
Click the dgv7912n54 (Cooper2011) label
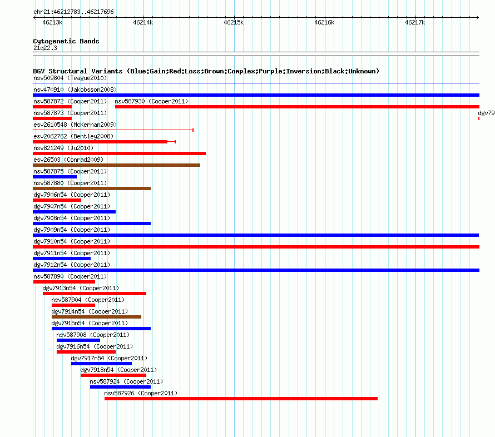(72, 265)
